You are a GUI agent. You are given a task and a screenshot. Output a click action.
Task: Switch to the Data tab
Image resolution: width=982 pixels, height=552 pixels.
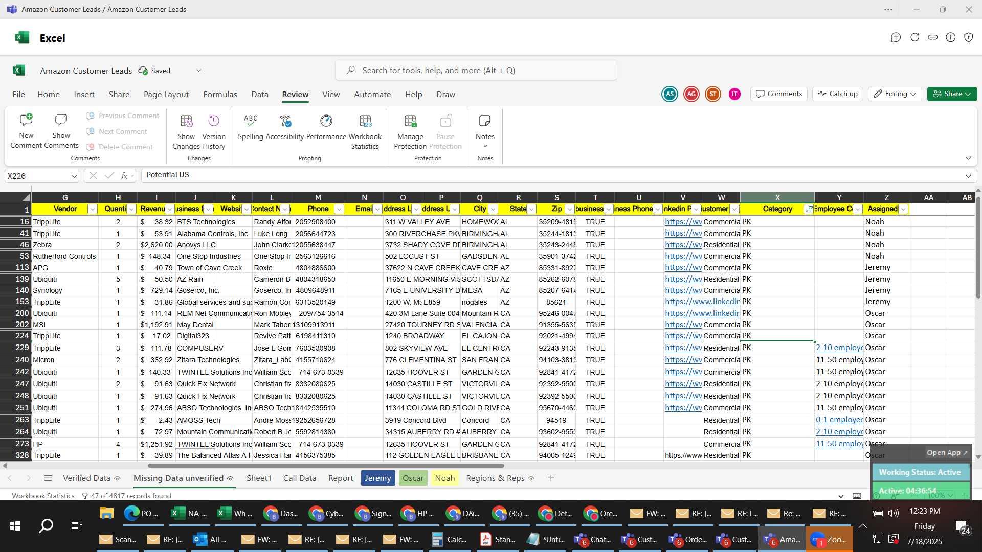click(x=260, y=95)
